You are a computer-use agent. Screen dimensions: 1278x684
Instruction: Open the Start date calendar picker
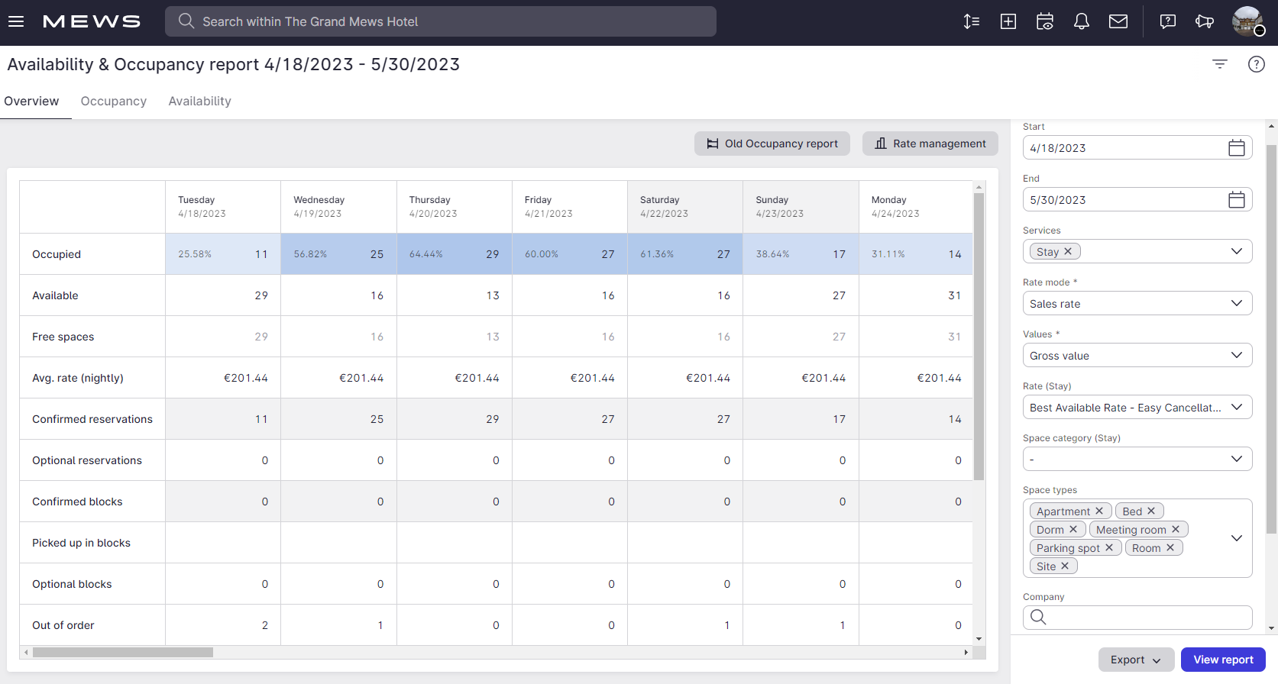tap(1236, 148)
